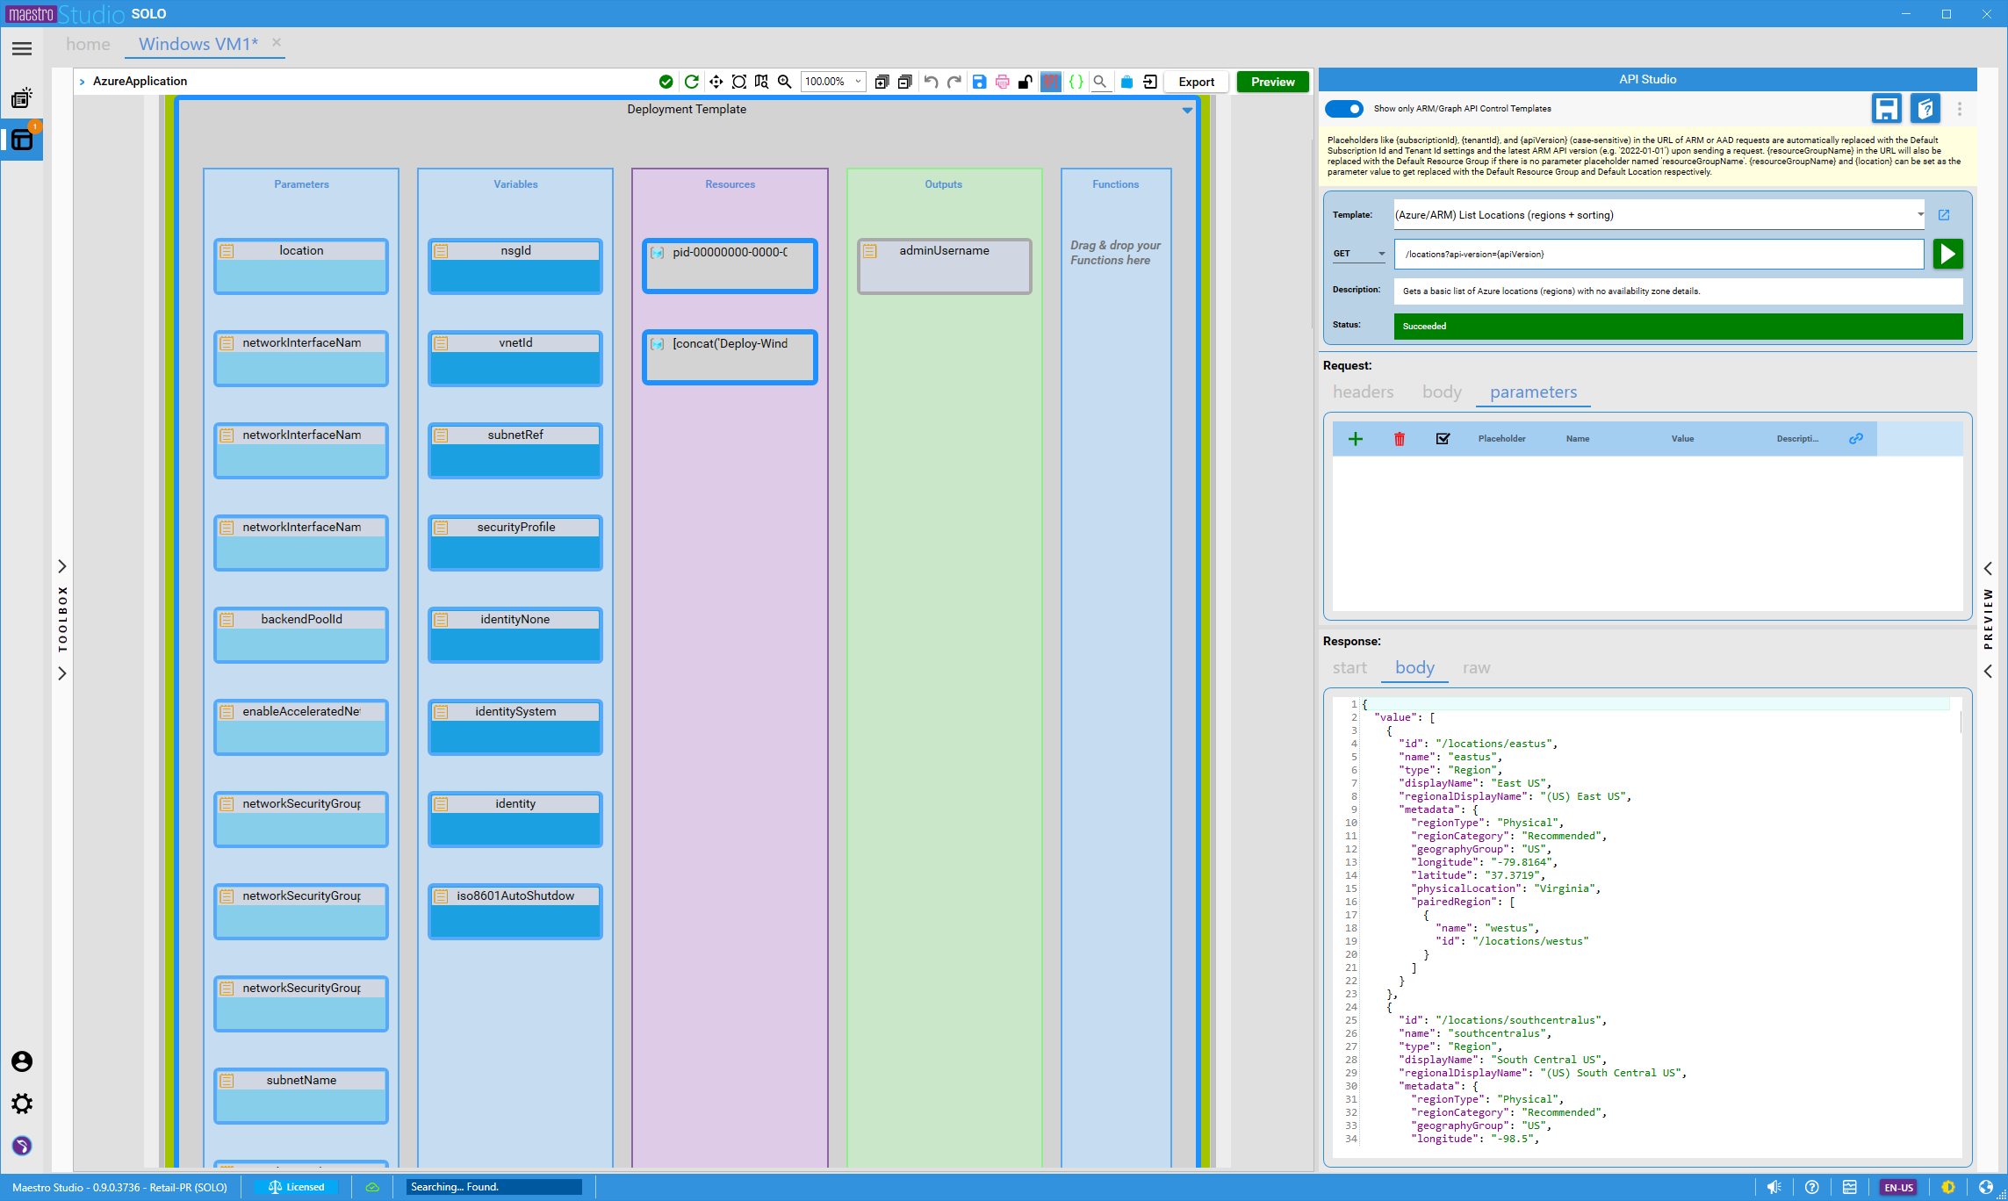The width and height of the screenshot is (2008, 1201).
Task: Switch to Response start tab
Action: coord(1349,668)
